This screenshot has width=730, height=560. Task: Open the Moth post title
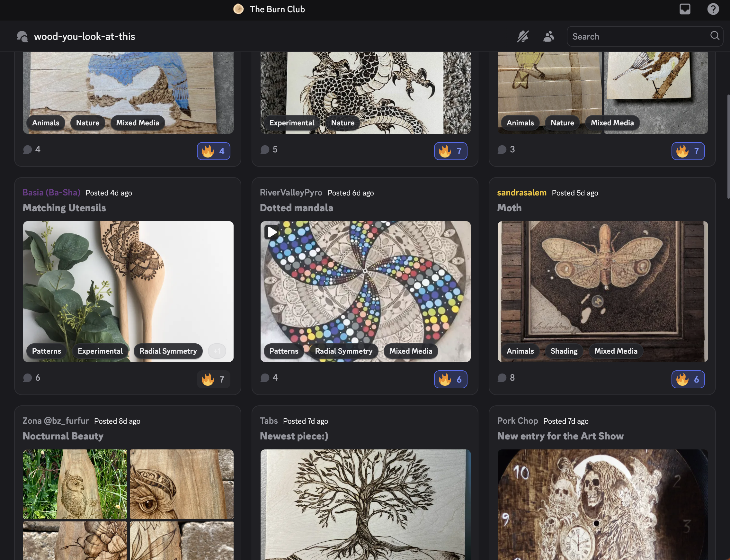click(x=509, y=208)
